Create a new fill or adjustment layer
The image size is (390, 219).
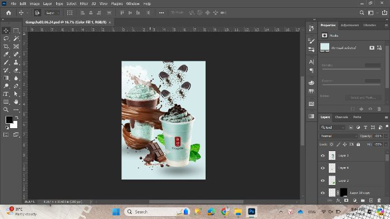pos(355,201)
